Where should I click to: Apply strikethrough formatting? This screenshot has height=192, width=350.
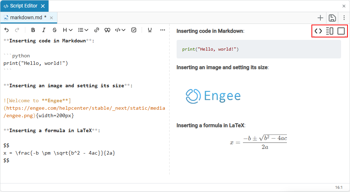coord(55,30)
